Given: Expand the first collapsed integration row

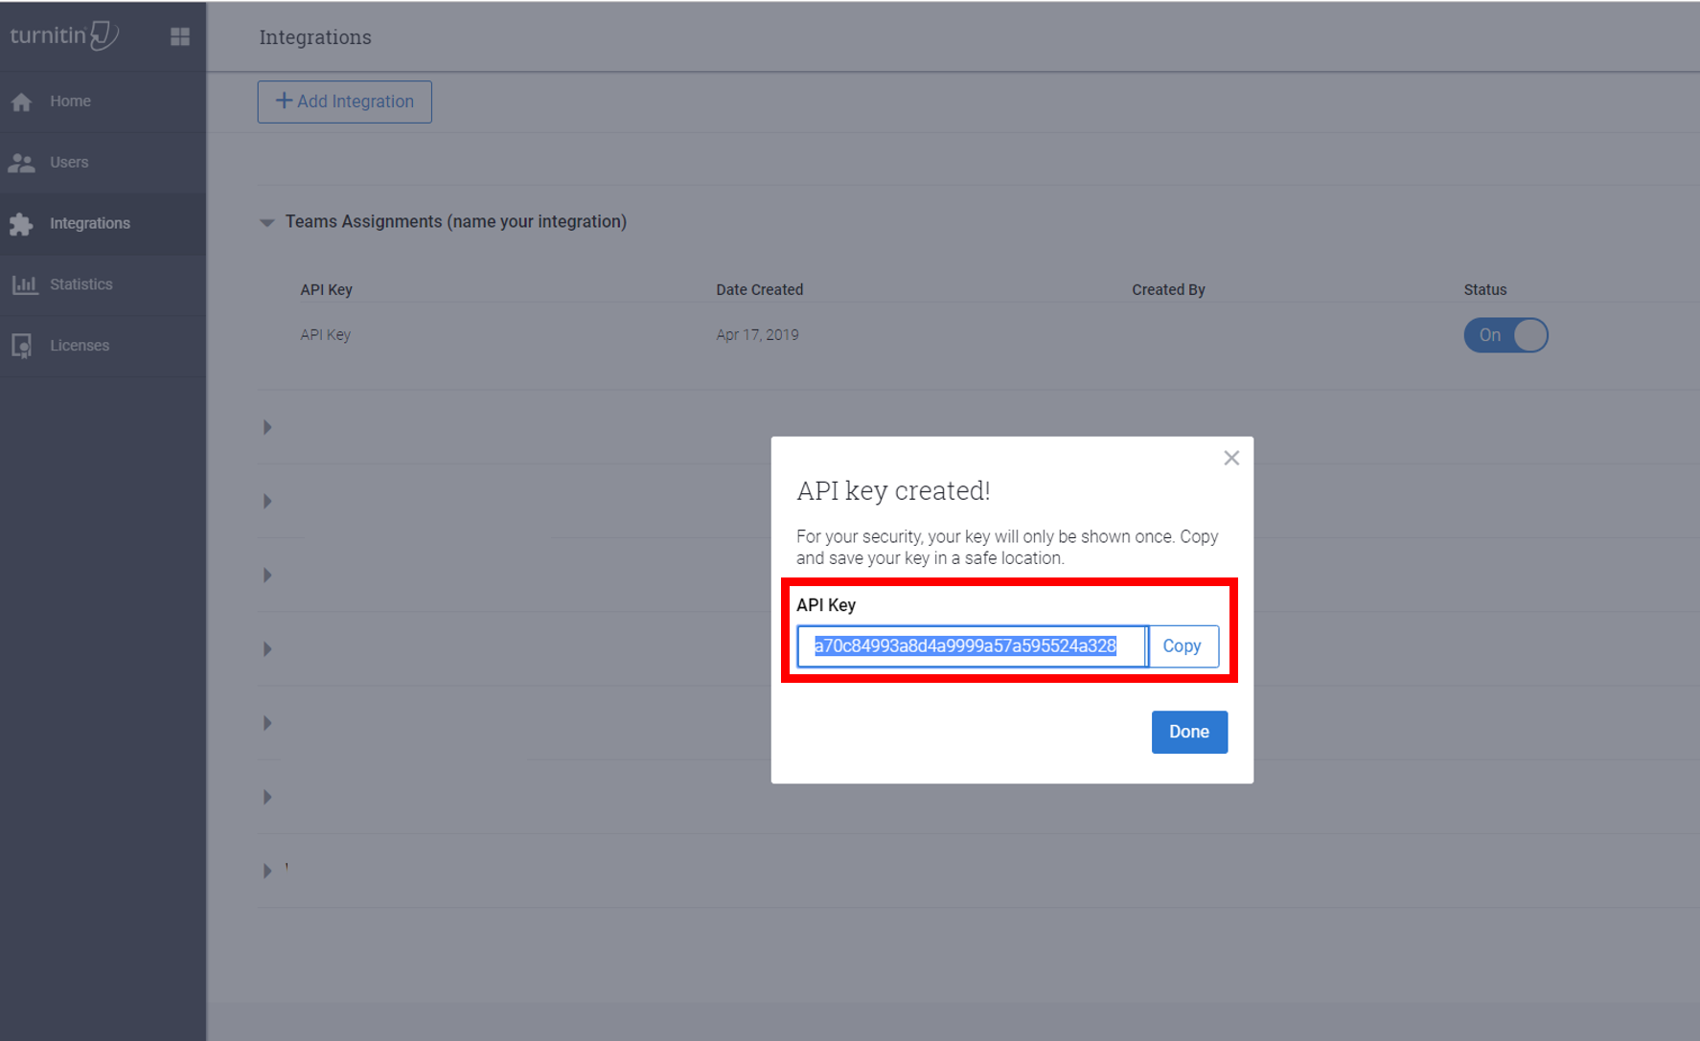Looking at the screenshot, I should (x=266, y=427).
